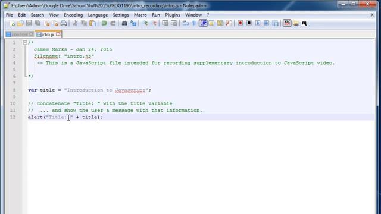Toggle Show All Characters pilcrow icon
381x214 pixels.
tap(194, 23)
